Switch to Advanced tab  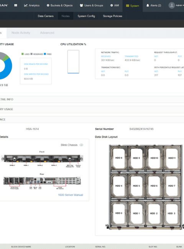47,33
